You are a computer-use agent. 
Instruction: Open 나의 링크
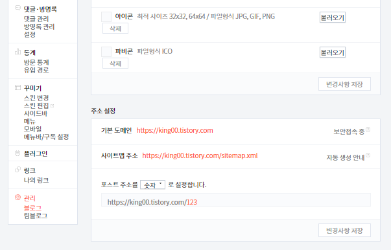coord(36,180)
